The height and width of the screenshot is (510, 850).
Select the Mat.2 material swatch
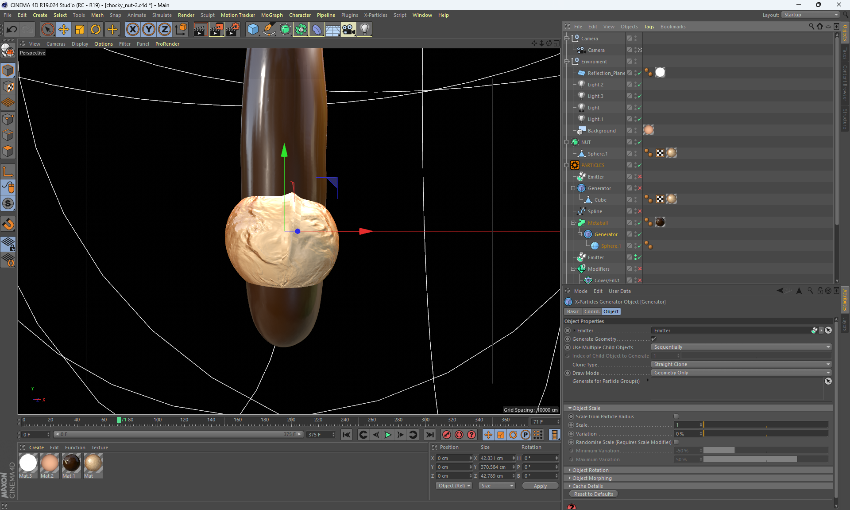(x=49, y=463)
